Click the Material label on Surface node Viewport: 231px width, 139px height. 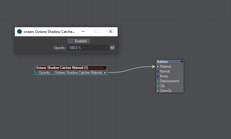coord(165,66)
